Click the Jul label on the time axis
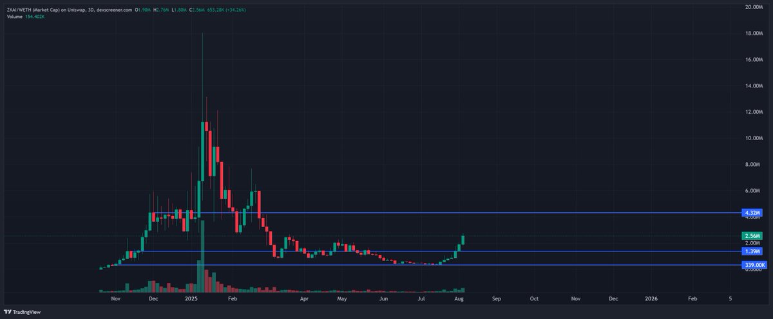 pos(421,299)
